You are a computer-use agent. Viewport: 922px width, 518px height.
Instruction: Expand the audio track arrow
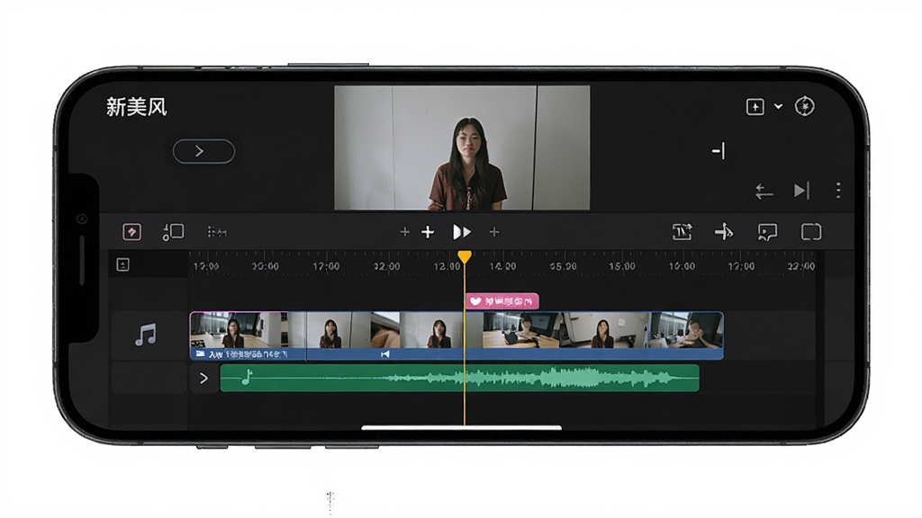203,379
